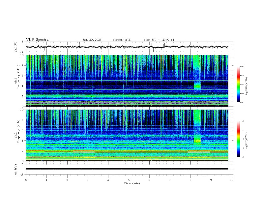Select ch.1 color bar "log(PSD)(V²/Hz)" label
Image resolution: width=261 pixels, height=202 pixels.
[x=246, y=86]
